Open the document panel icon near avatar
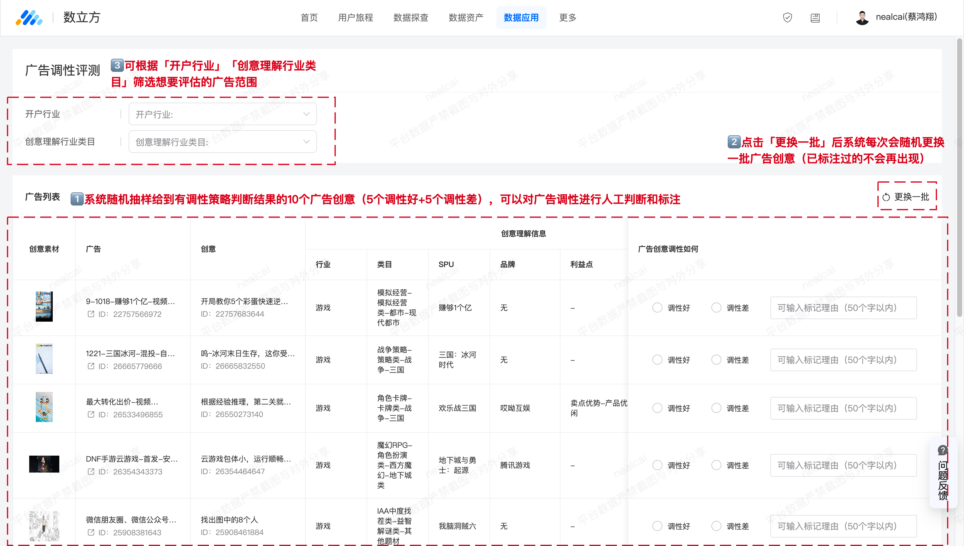Image resolution: width=964 pixels, height=546 pixels. [x=815, y=18]
